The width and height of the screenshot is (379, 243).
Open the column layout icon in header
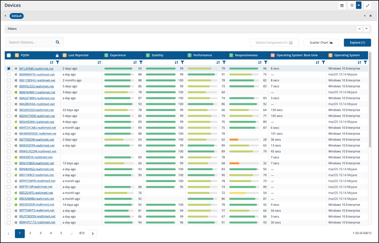342,5
